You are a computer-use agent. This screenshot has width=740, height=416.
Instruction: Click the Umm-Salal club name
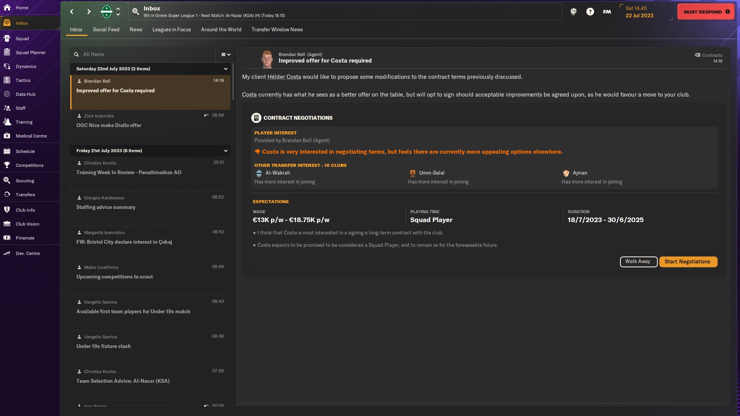pyautogui.click(x=432, y=173)
